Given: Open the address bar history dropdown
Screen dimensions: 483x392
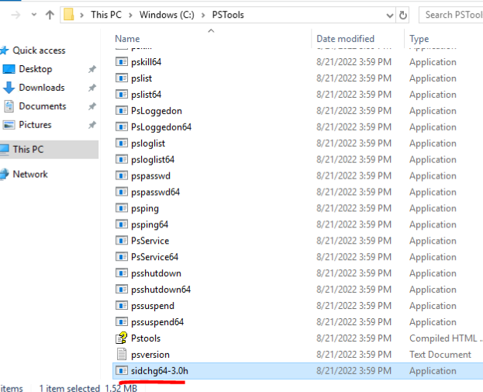Looking at the screenshot, I should (x=390, y=15).
